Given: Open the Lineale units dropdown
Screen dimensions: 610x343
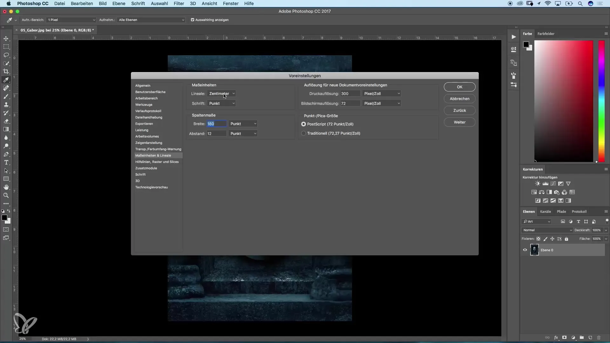Looking at the screenshot, I should point(222,93).
